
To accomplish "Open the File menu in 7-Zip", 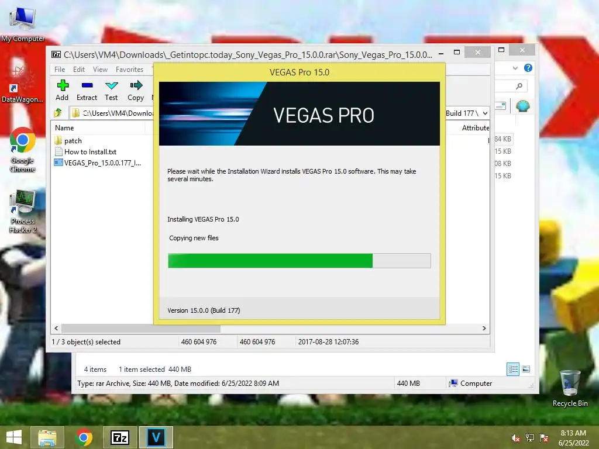I will (60, 70).
